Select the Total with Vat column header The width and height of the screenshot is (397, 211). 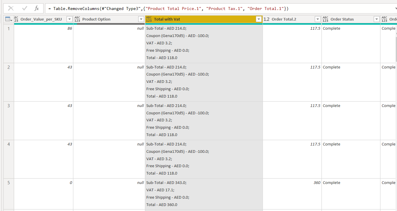pyautogui.click(x=167, y=19)
